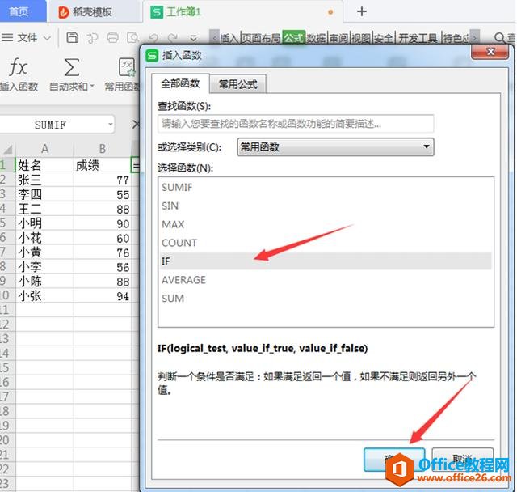517x492 pixels.
Task: Expand the quick access toolbar dropdown arrow
Action: click(194, 38)
